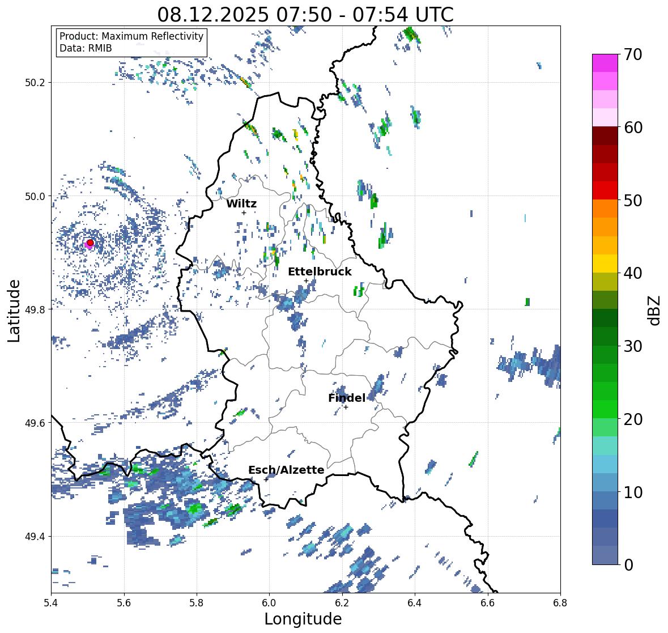Click the 'Data: RMIB' legend text
Image resolution: width=668 pixels, height=633 pixels.
(x=86, y=48)
